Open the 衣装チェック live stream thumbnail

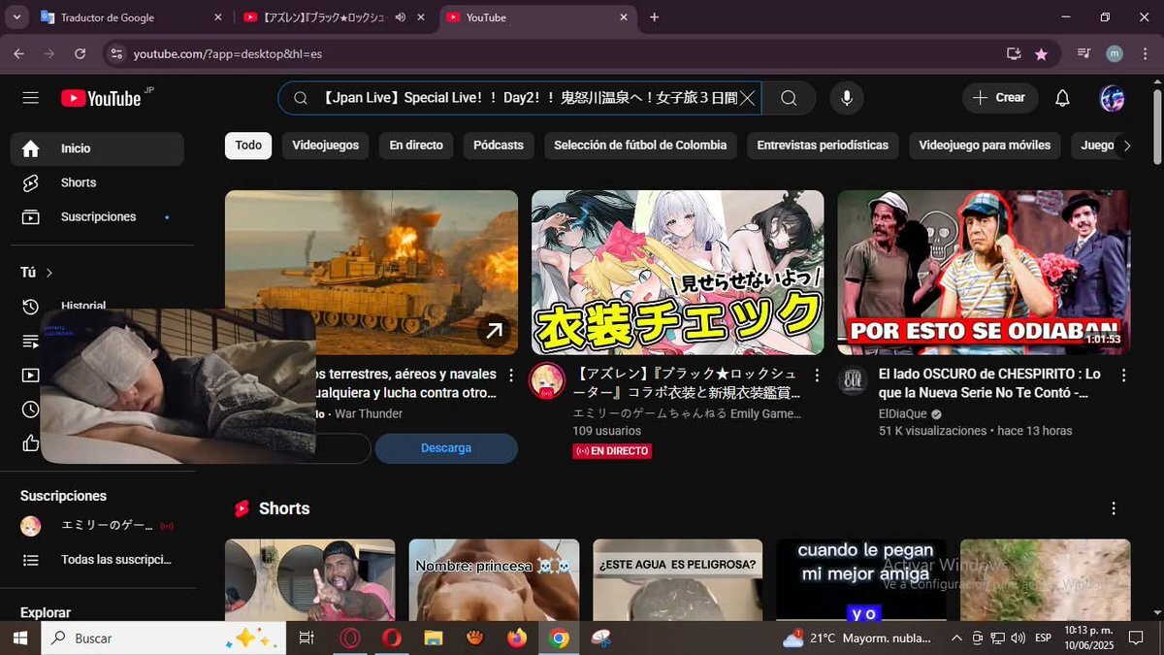[678, 272]
